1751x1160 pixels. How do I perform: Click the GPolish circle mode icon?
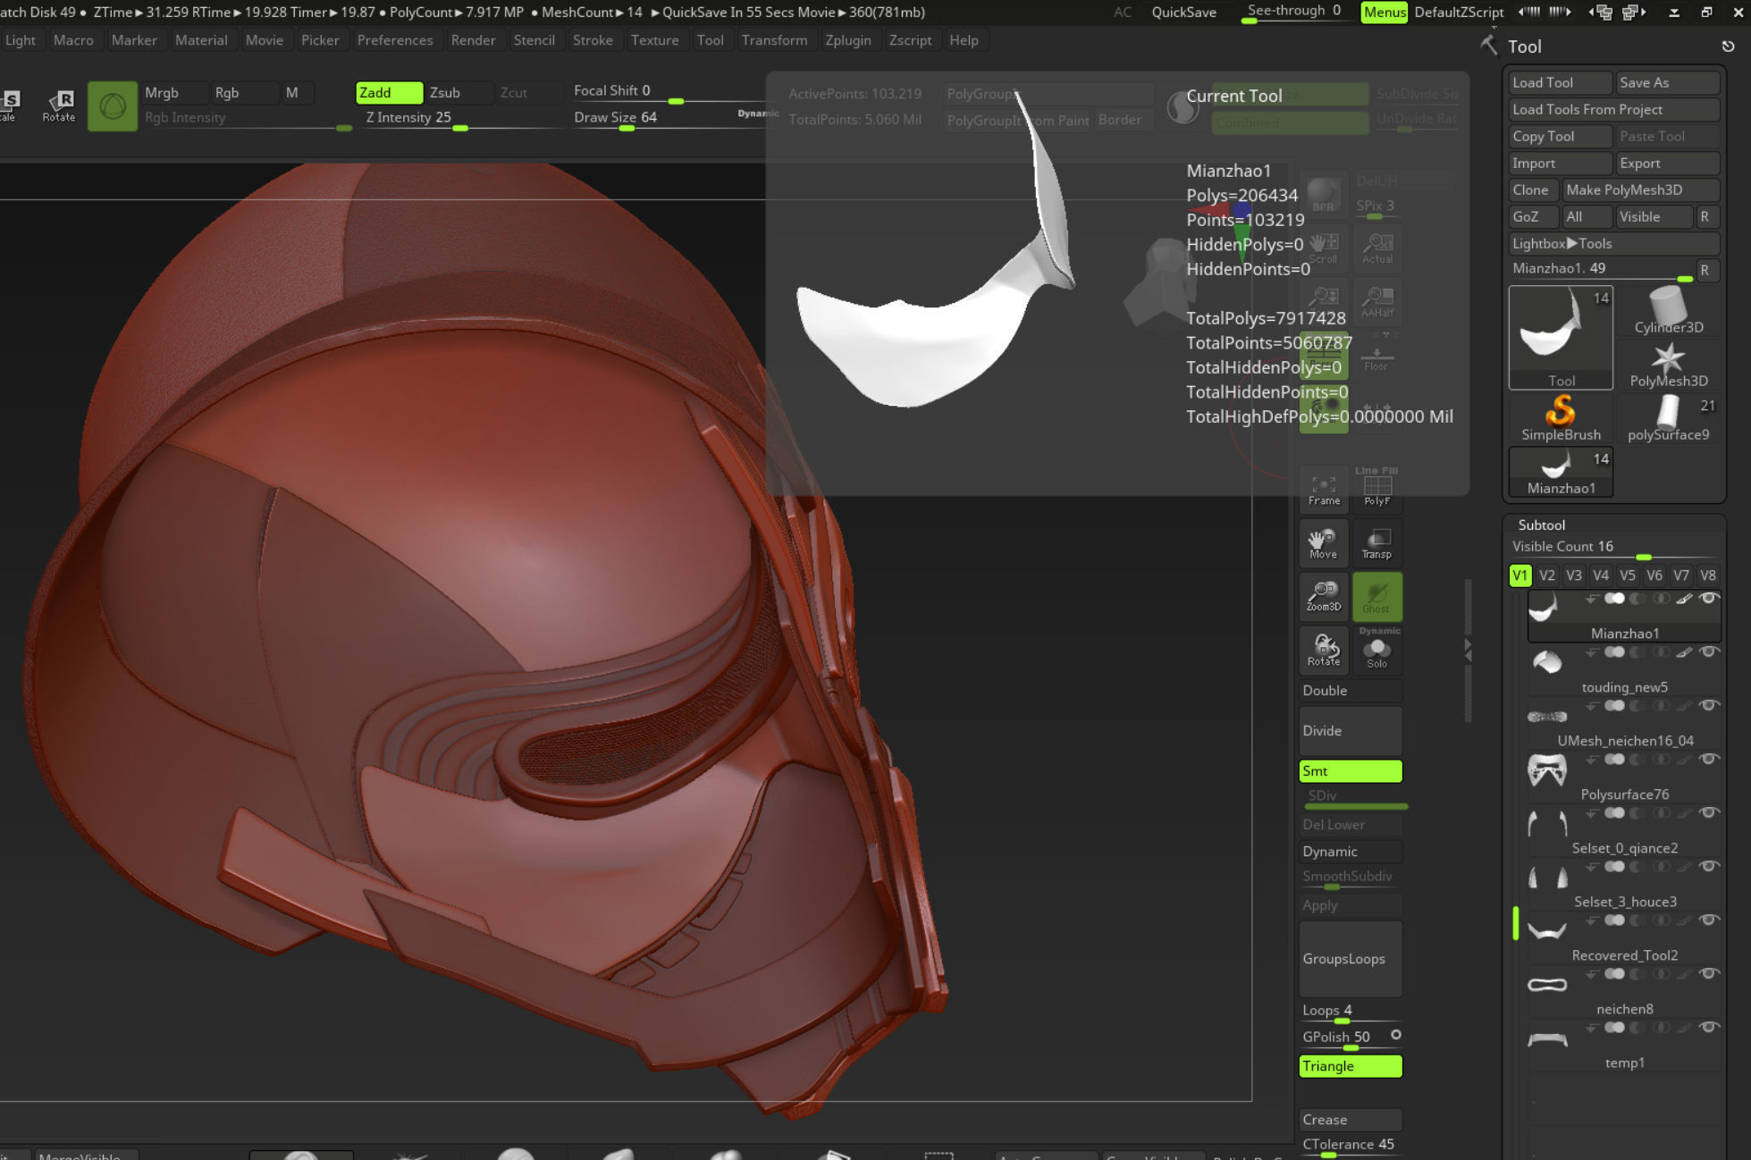(1395, 1035)
